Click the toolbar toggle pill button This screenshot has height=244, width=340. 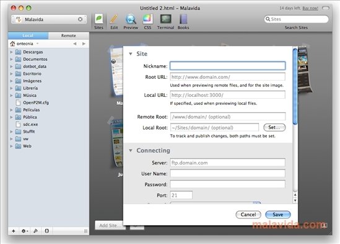pos(326,8)
